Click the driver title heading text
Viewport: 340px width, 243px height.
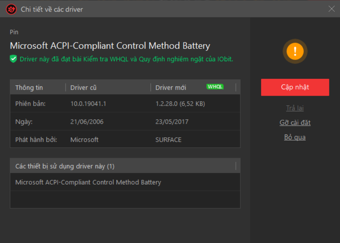click(x=110, y=46)
